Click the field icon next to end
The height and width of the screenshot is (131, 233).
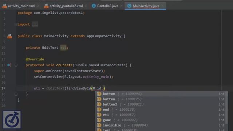[99, 110]
